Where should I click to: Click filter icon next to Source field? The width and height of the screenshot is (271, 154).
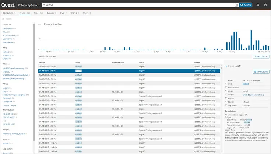click(x=226, y=102)
